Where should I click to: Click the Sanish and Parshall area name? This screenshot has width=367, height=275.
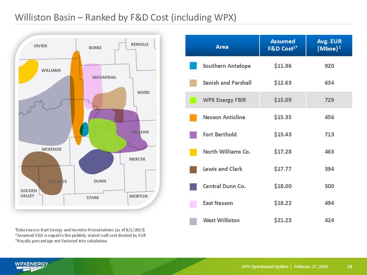click(x=227, y=83)
